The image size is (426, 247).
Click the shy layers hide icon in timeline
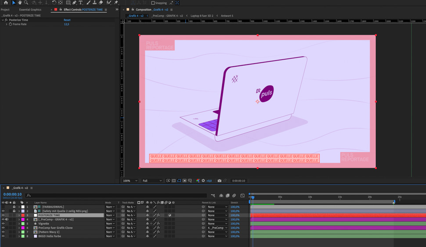221,195
